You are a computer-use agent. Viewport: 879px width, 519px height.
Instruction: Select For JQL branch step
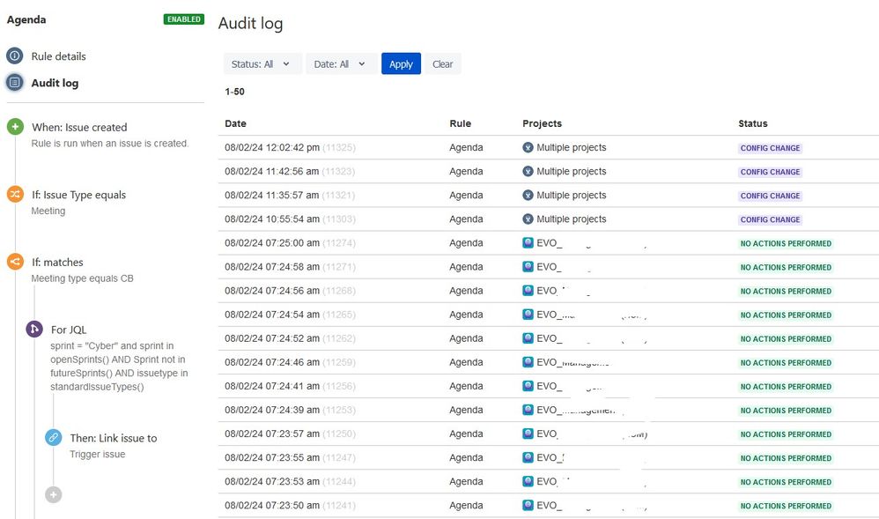(x=69, y=330)
